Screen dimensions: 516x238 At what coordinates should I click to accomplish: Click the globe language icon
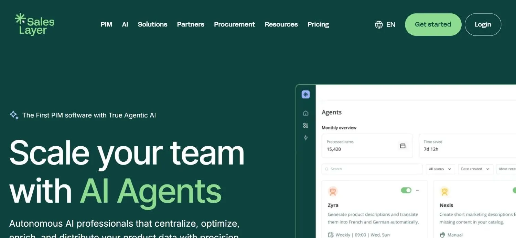click(x=379, y=25)
